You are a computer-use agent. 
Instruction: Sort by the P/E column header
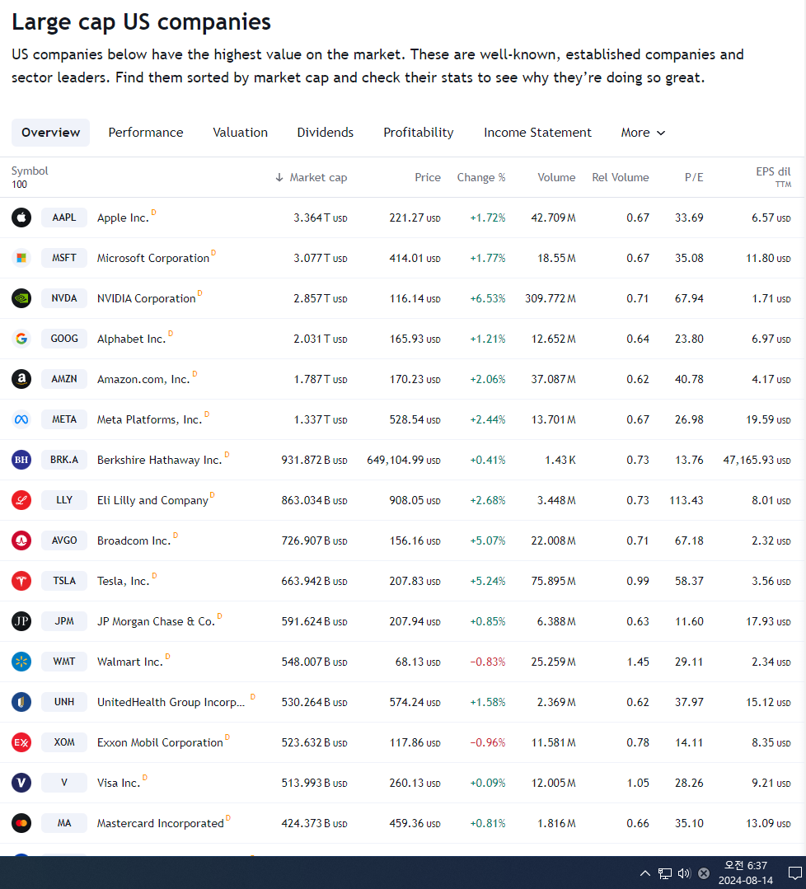point(694,177)
